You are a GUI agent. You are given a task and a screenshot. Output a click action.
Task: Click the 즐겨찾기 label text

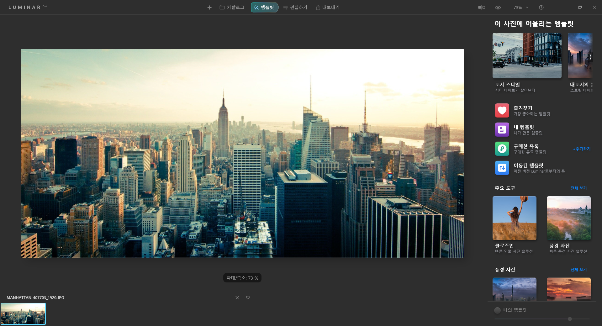tap(523, 108)
